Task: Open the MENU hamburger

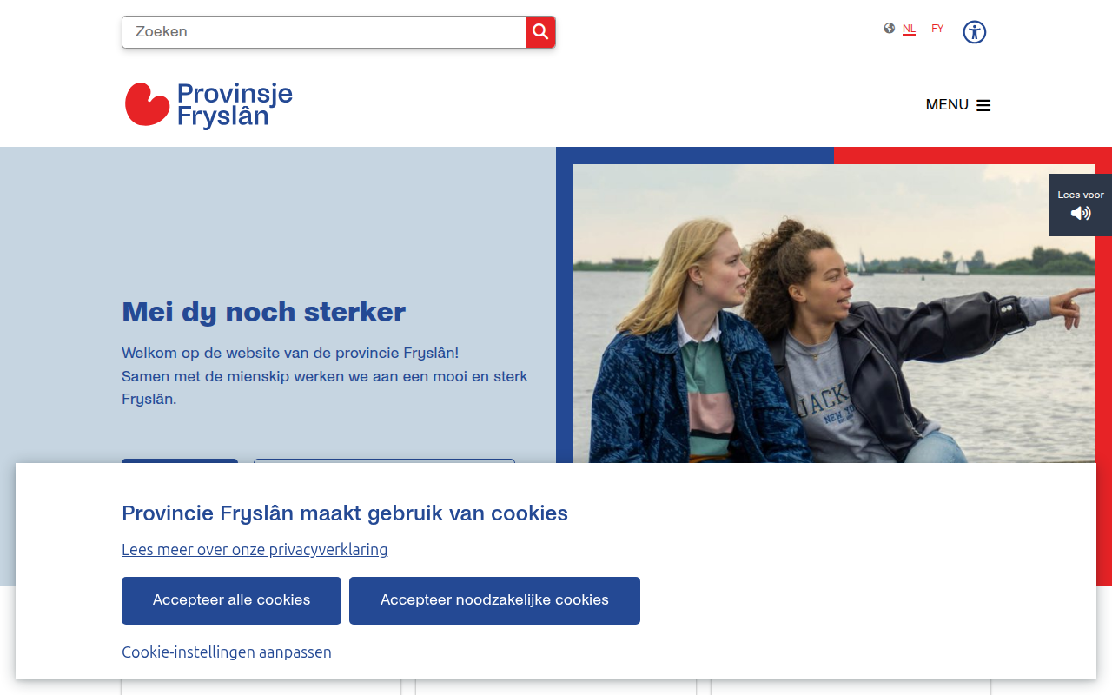Action: click(957, 105)
